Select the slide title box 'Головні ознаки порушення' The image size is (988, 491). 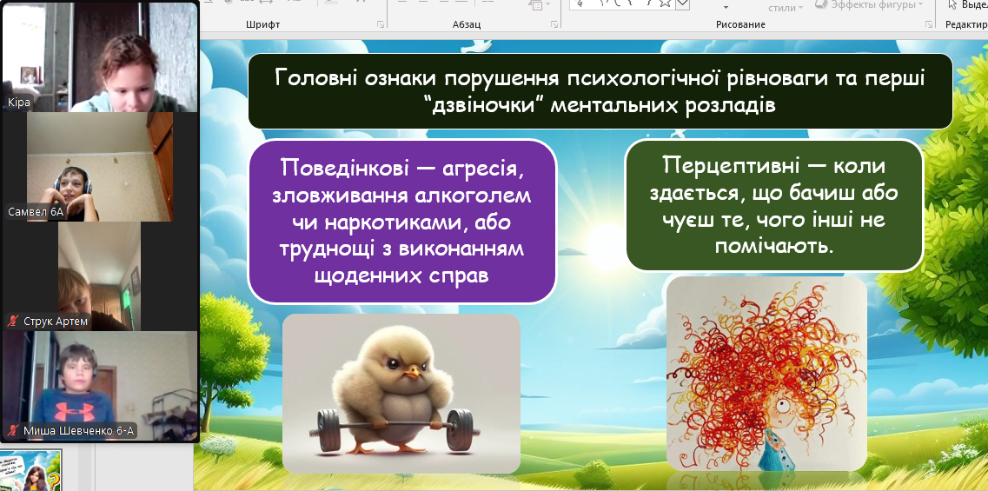[600, 91]
